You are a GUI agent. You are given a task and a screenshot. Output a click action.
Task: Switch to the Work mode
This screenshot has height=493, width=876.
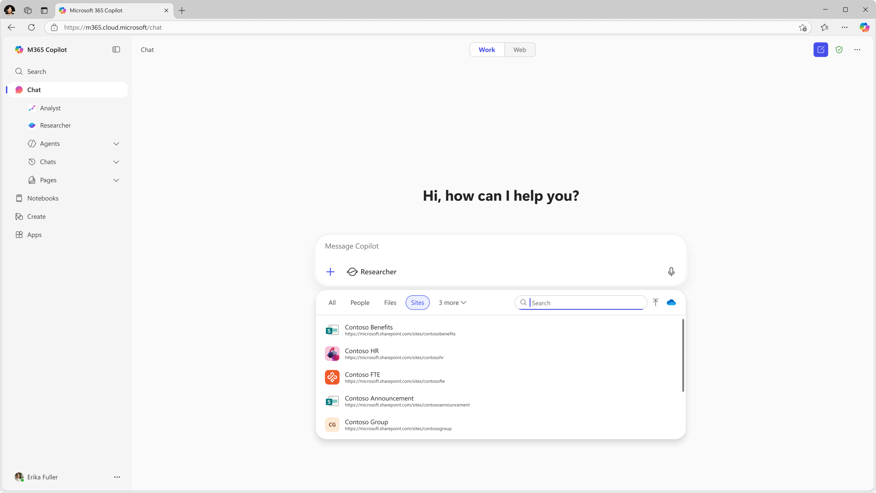pos(487,50)
